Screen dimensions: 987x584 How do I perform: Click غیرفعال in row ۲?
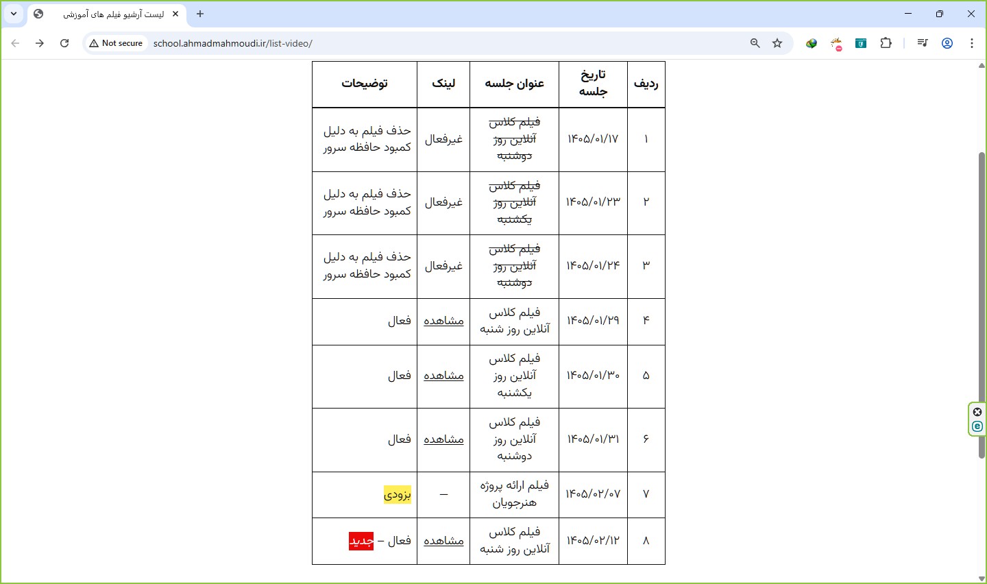443,202
